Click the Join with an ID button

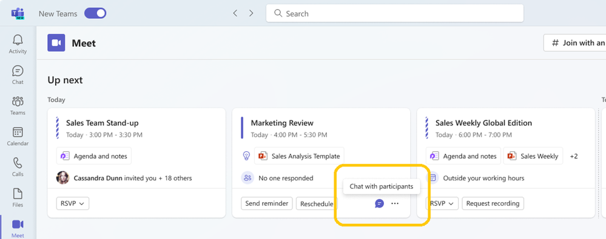point(574,43)
